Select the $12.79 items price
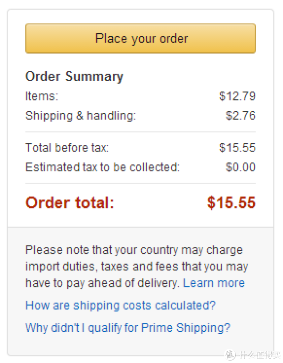 point(237,96)
